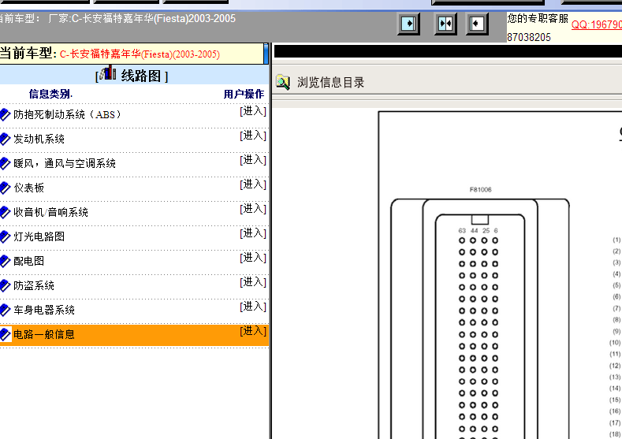Select the 收音机/音响系统 row text
The width and height of the screenshot is (622, 439).
50,212
